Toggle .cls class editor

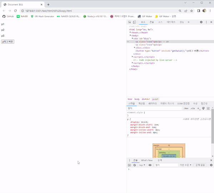[x=193, y=108]
